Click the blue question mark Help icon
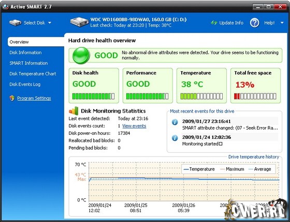Screen dimensions: 290x222 tap(255, 23)
